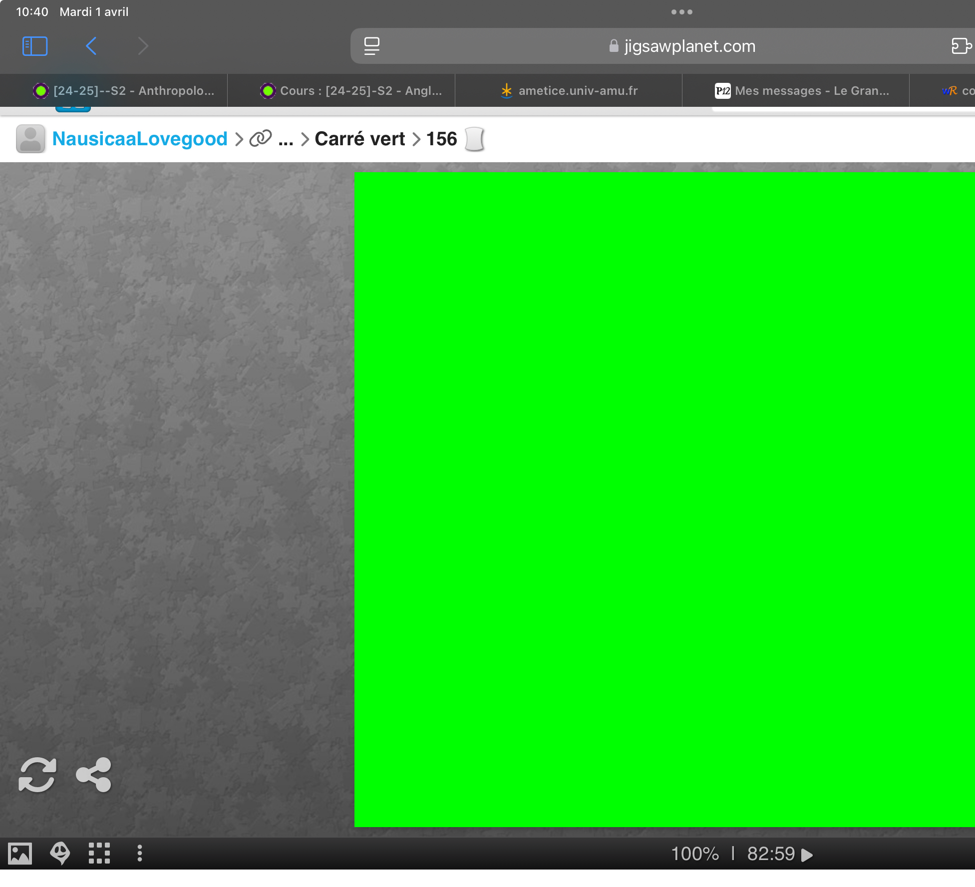Viewport: 975px width, 887px height.
Task: Toggle the ghost image helper
Action: click(x=60, y=853)
